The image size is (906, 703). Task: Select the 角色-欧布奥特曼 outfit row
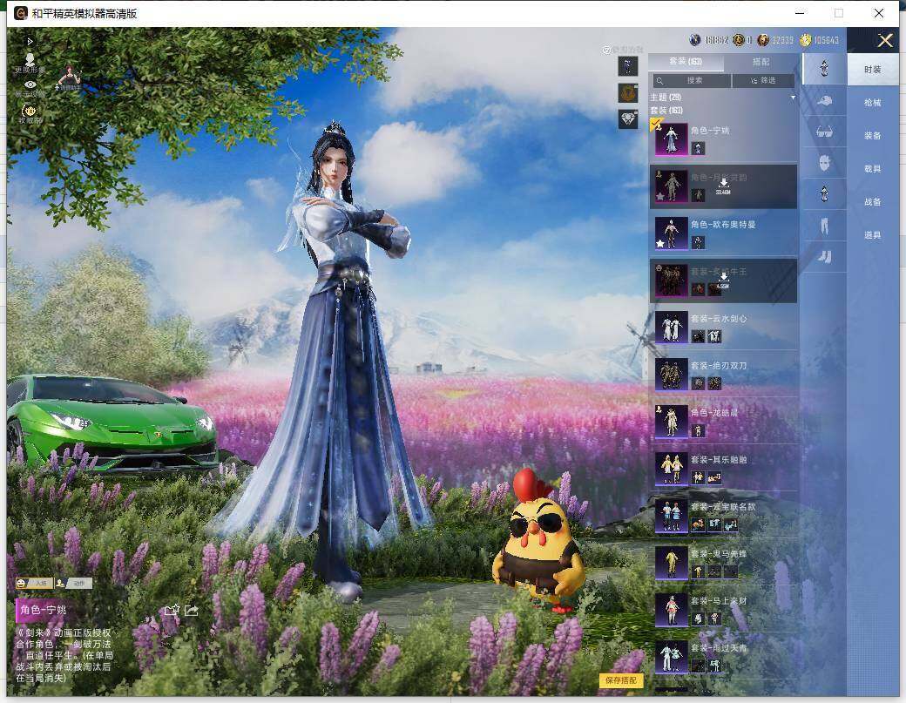pyautogui.click(x=723, y=233)
